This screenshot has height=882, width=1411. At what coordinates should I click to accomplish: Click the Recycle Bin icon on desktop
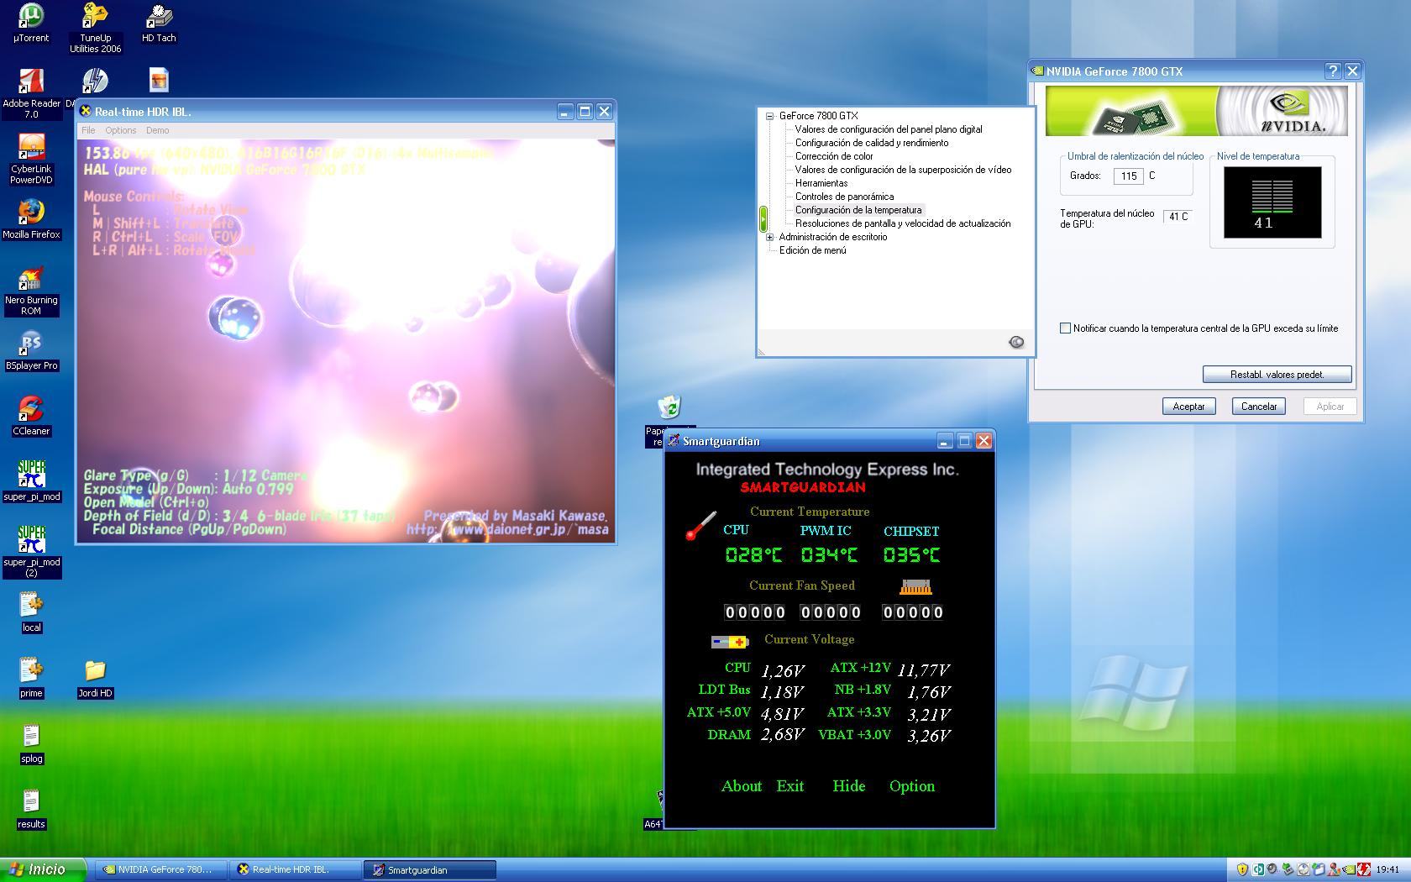pos(669,408)
